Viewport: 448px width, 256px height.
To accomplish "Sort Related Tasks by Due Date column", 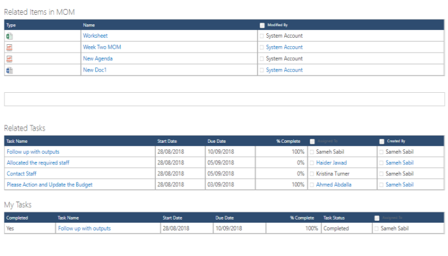I will pos(216,141).
